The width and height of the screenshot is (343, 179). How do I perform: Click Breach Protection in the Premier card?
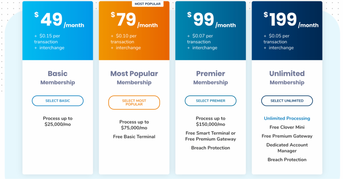pos(210,148)
